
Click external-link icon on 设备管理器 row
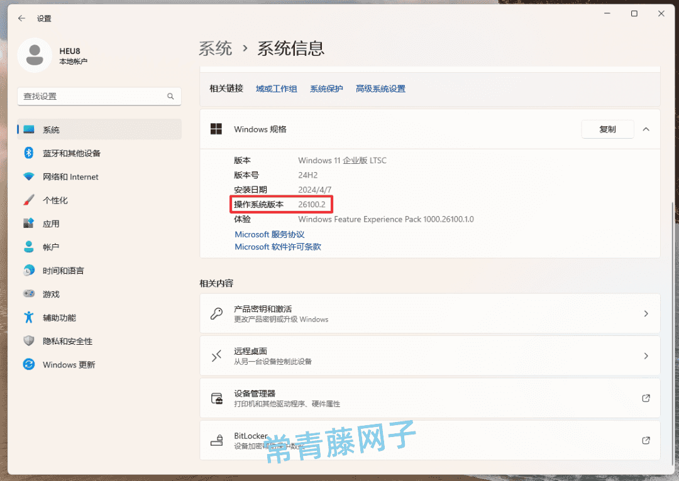coord(646,398)
